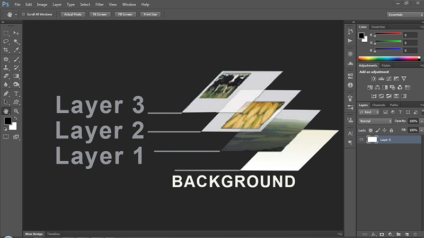The image size is (424, 238).
Task: Change the screen mode
Action: [x=16, y=137]
